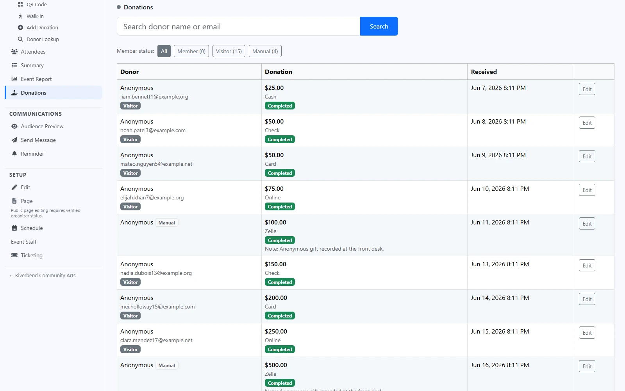
Task: Edit the $75.00 Online donation
Action: click(x=587, y=190)
